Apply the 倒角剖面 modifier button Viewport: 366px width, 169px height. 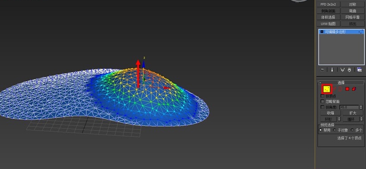tap(328, 11)
